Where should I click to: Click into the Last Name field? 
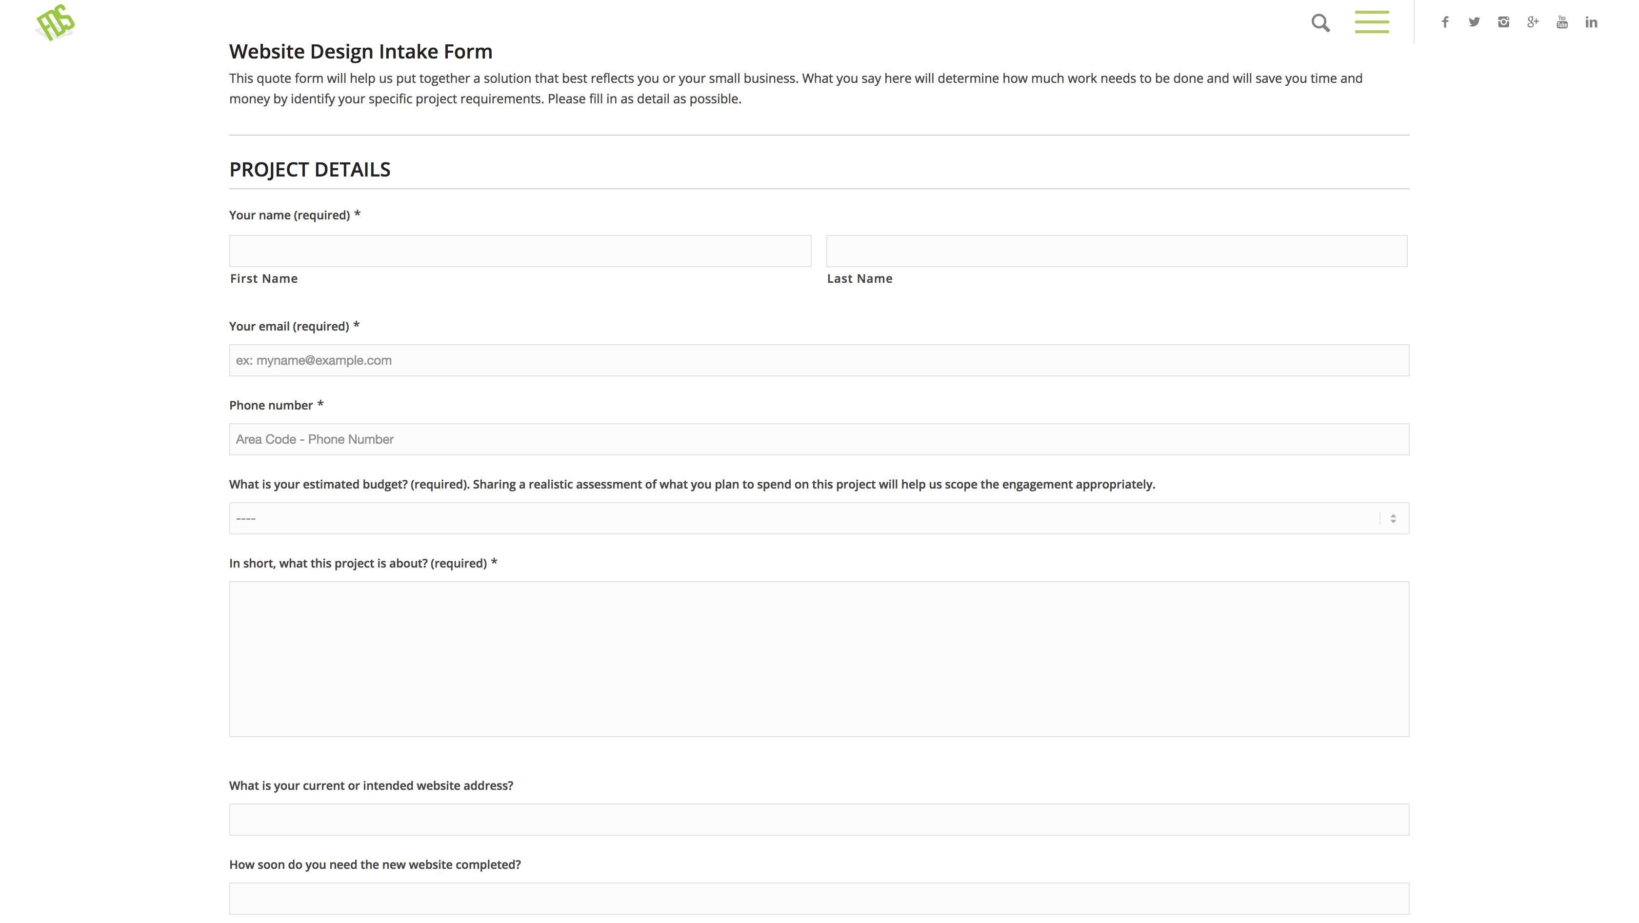pos(1116,251)
